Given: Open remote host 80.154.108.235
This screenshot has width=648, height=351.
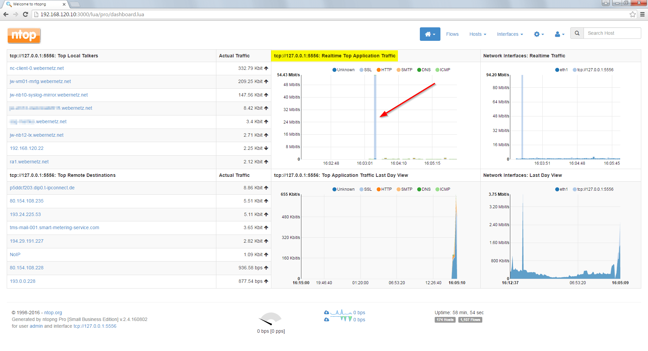Looking at the screenshot, I should 27,201.
